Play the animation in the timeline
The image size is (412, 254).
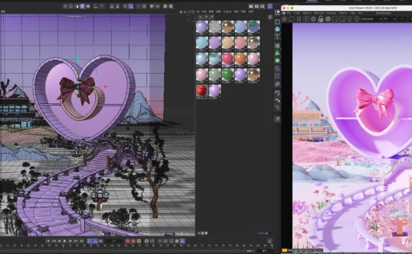(x=64, y=241)
